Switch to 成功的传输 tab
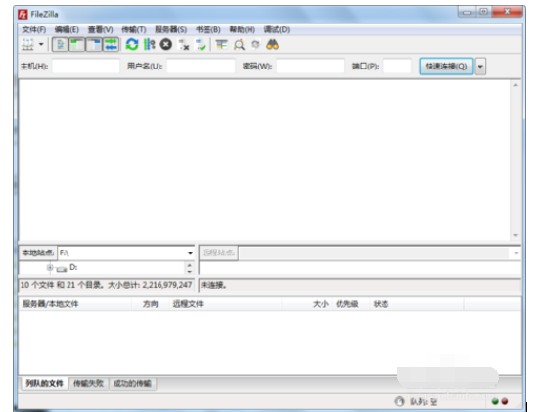This screenshot has height=412, width=546. [132, 384]
